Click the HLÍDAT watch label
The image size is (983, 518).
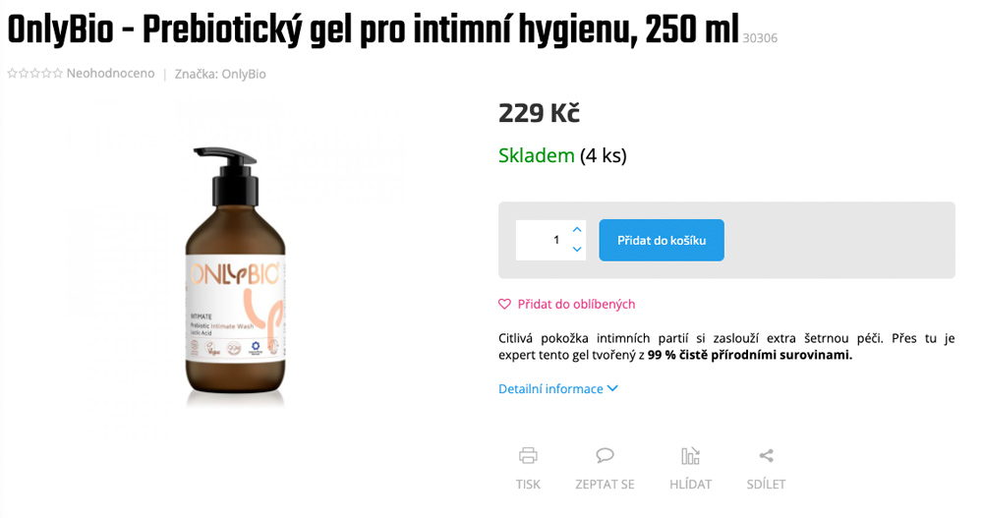[x=690, y=485]
